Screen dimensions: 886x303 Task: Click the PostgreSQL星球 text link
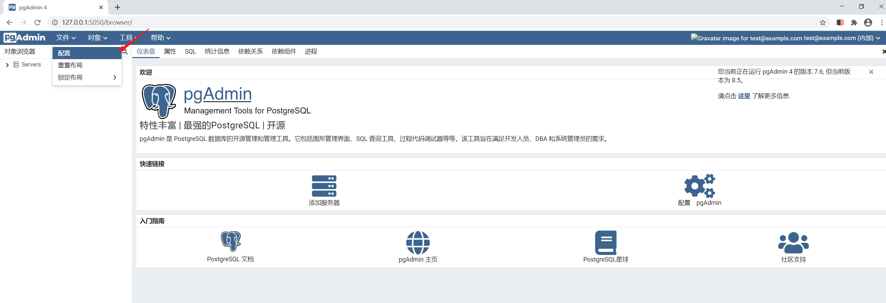(606, 260)
